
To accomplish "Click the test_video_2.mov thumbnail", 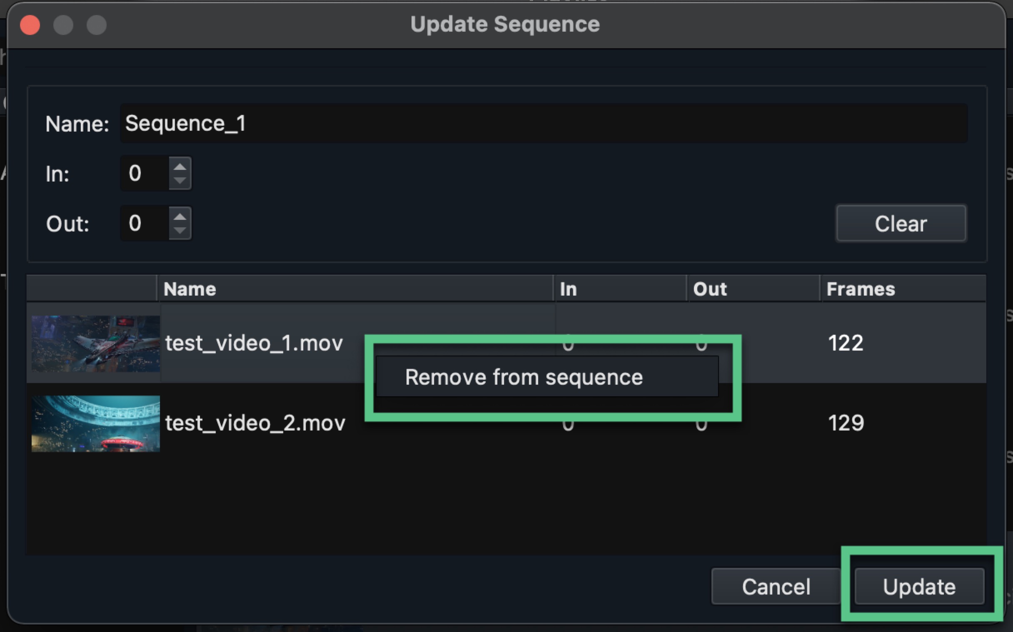I will (x=95, y=423).
